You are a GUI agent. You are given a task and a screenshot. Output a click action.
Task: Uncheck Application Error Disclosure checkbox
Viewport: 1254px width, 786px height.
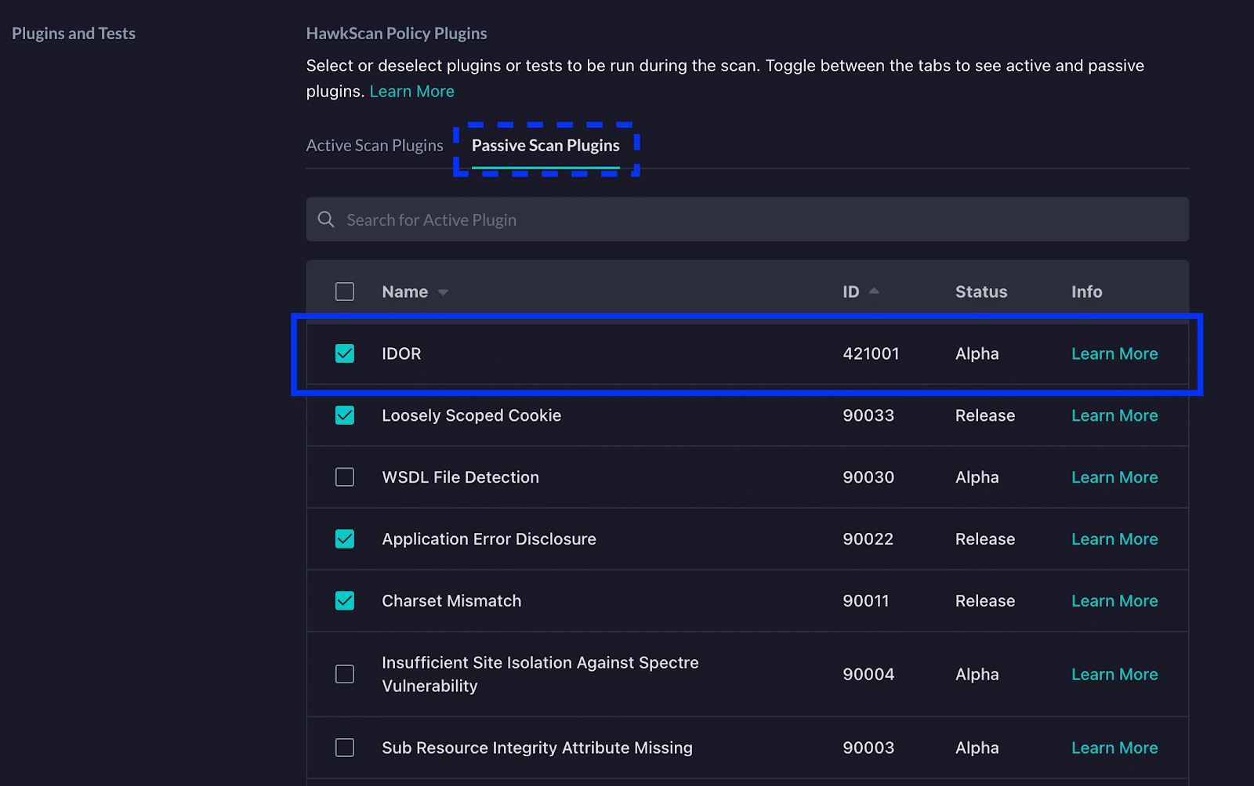[x=345, y=539]
